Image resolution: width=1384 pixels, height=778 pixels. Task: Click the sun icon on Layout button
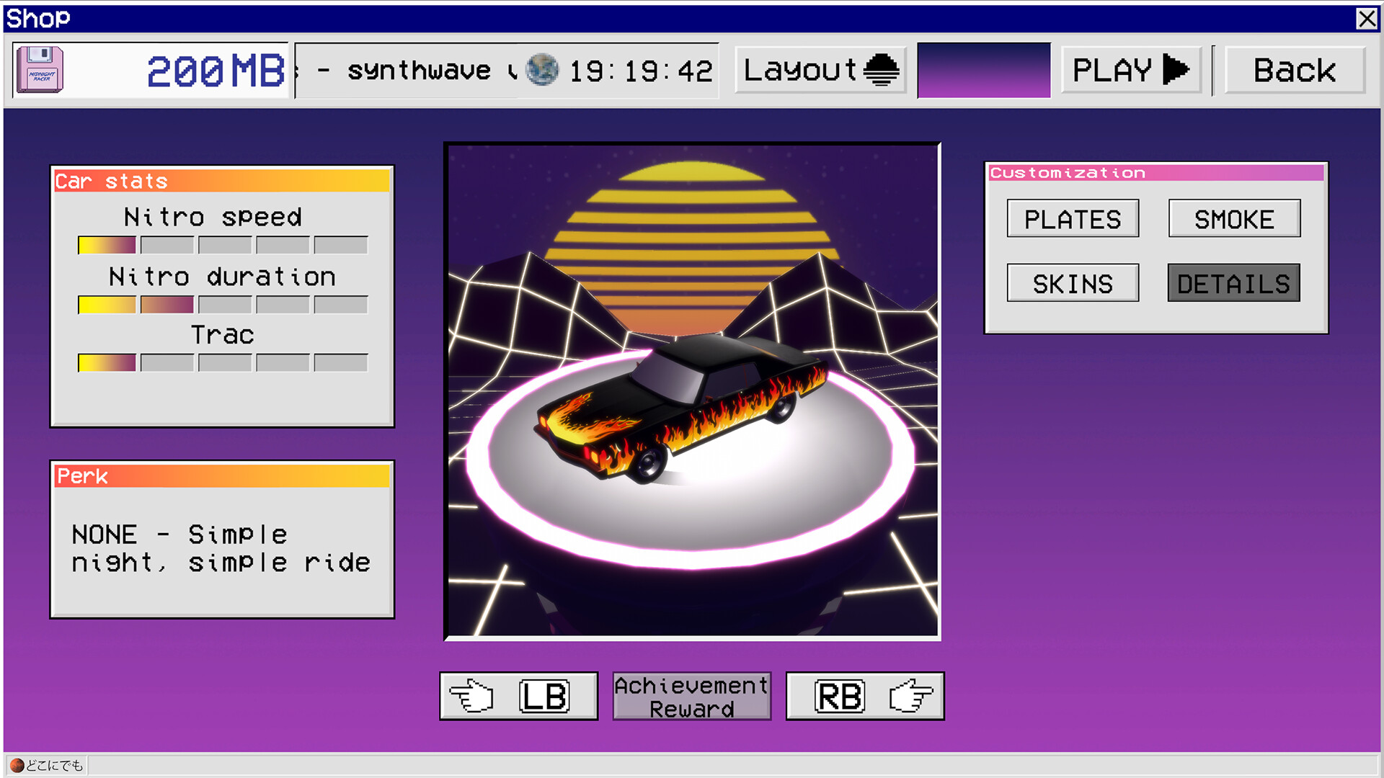pos(881,70)
